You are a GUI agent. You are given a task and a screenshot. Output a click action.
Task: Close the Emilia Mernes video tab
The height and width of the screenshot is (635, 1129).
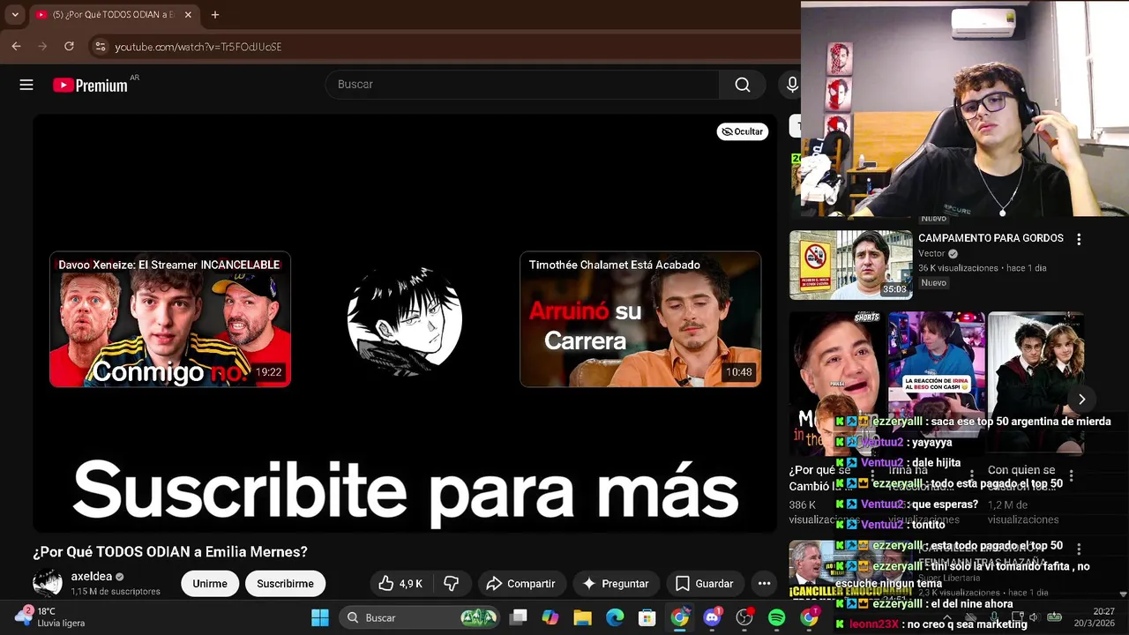188,14
